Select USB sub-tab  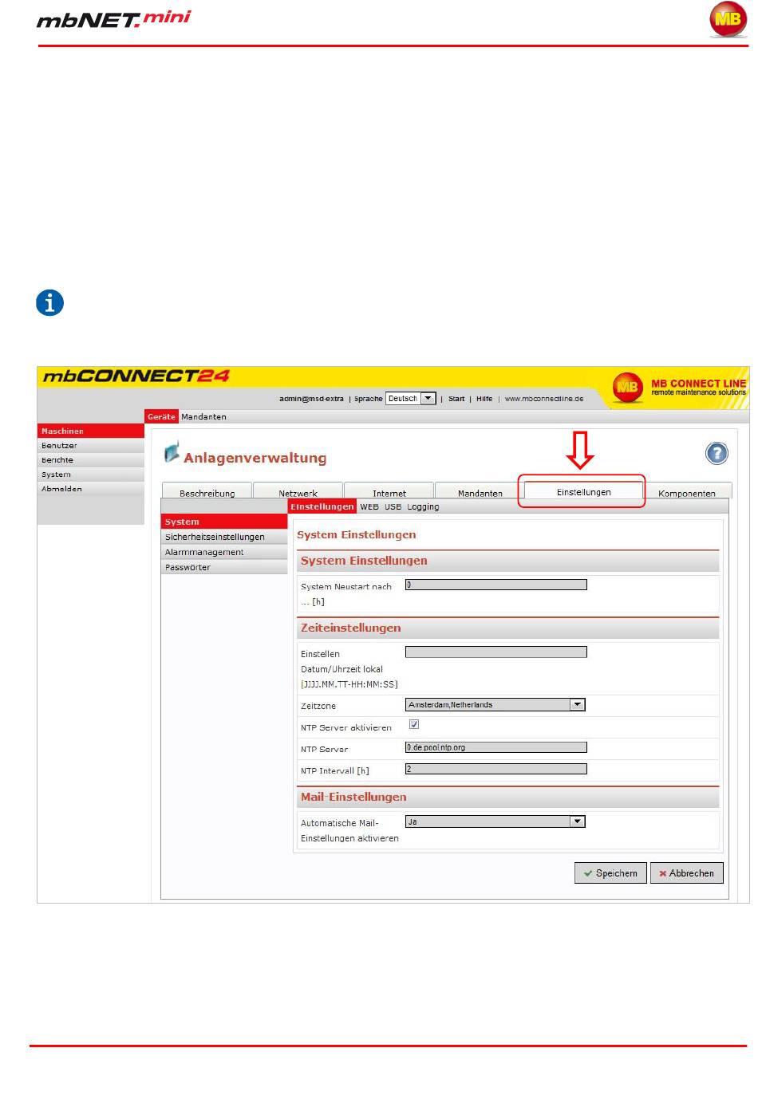393,506
